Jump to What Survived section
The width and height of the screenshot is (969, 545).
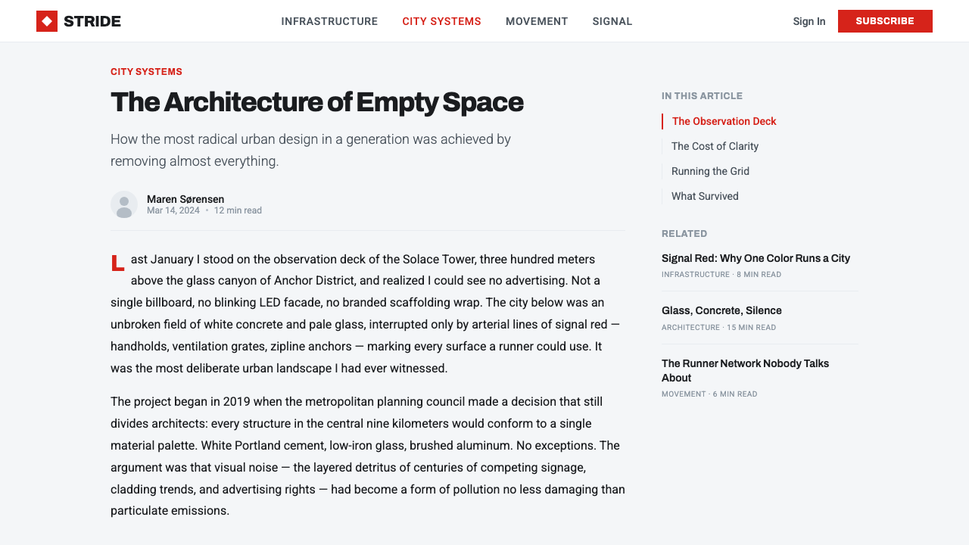pyautogui.click(x=705, y=196)
